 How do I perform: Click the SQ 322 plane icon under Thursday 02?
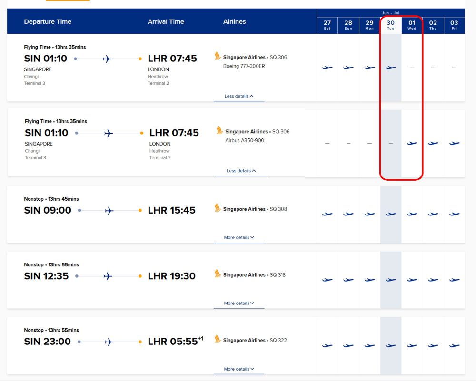coord(433,345)
